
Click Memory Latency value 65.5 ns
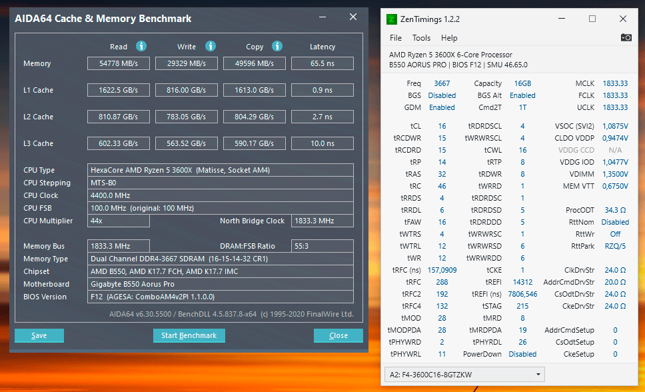[322, 63]
